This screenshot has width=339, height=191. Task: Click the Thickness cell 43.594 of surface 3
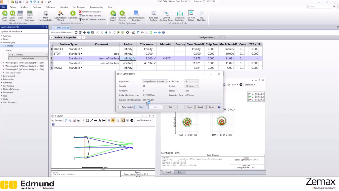pos(146,63)
